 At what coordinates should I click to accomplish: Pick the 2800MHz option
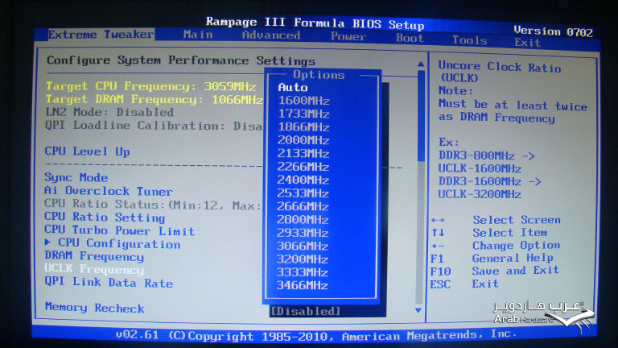tap(303, 219)
